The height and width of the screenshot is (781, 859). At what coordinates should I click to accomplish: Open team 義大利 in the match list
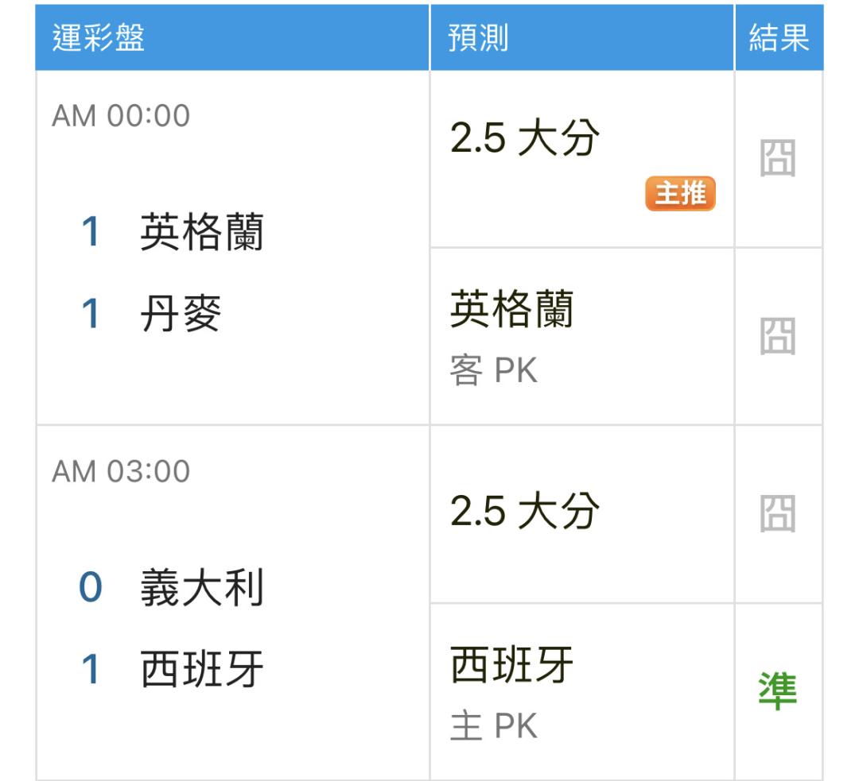(x=201, y=587)
